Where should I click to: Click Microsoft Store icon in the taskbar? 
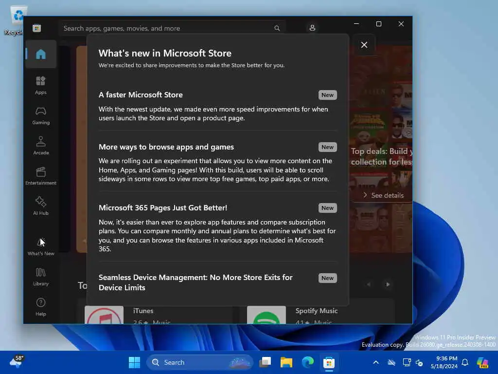(329, 362)
